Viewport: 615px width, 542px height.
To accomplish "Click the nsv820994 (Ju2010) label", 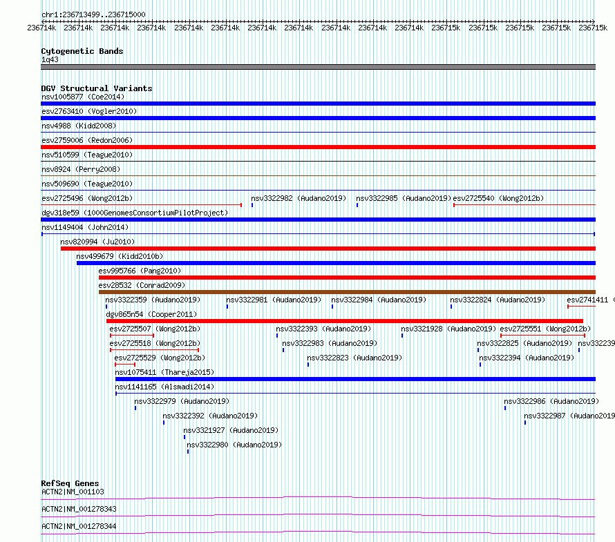I will (x=97, y=242).
